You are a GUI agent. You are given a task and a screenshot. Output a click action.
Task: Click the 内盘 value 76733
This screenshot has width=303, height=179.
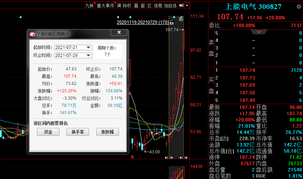click(295, 163)
